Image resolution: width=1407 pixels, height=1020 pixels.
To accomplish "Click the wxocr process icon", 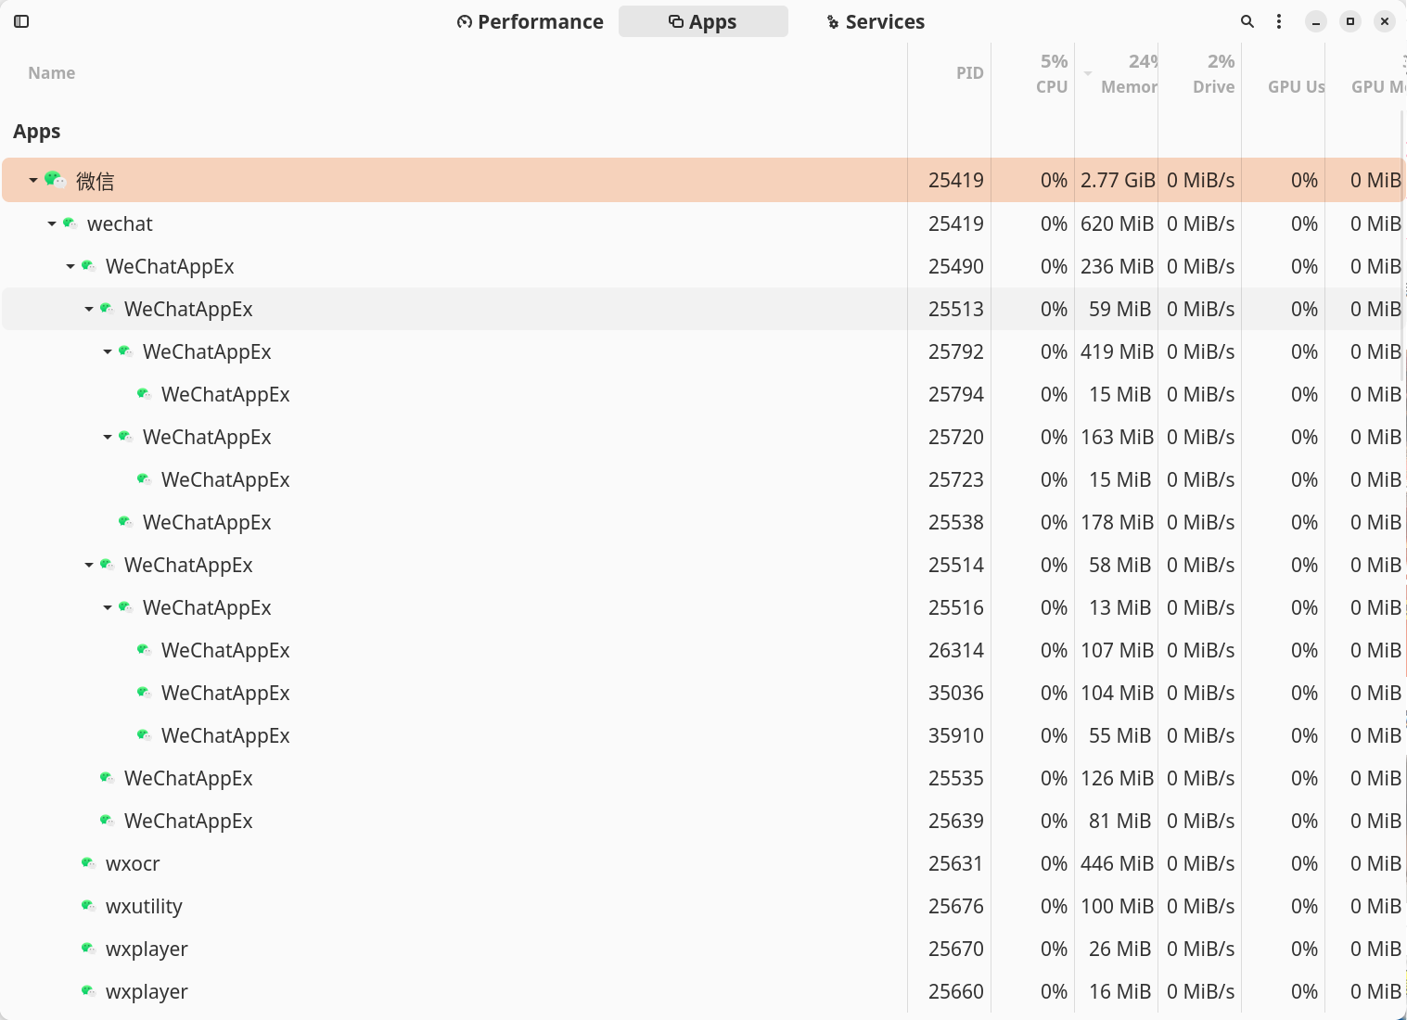I will coord(88,863).
